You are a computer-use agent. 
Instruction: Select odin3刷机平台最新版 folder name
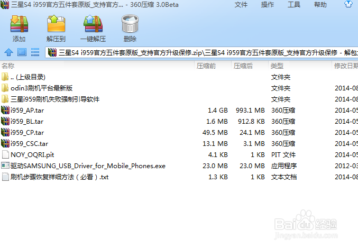click(x=42, y=88)
